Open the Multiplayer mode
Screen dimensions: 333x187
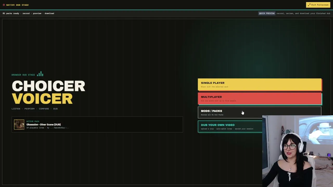[x=260, y=99]
